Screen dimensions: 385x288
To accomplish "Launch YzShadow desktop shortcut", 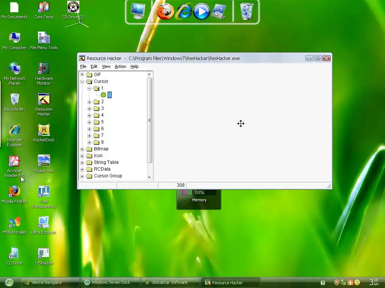I will coord(44,256).
